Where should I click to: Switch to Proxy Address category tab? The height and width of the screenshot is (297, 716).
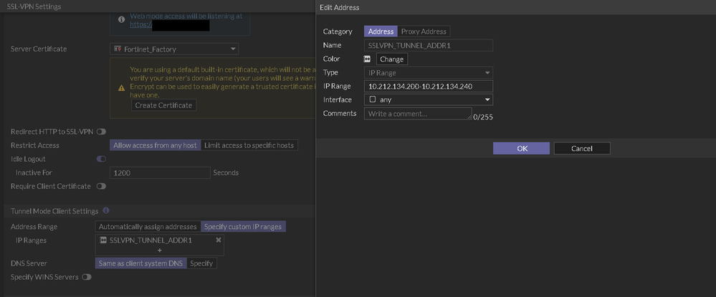(x=424, y=31)
